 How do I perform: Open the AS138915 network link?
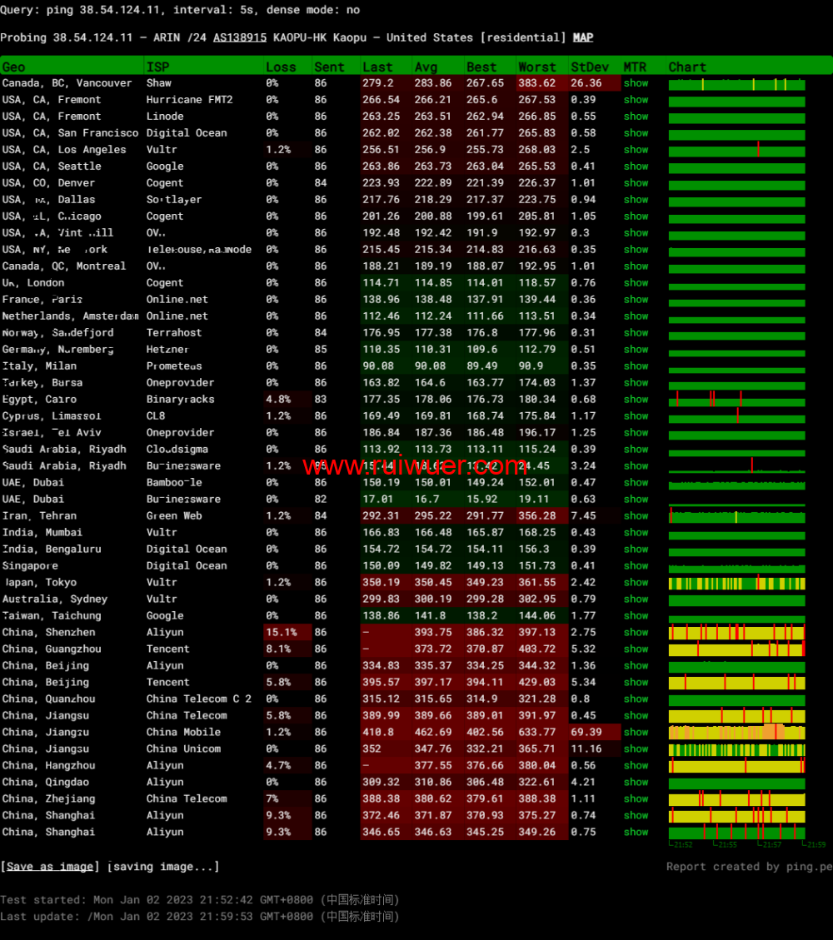pyautogui.click(x=240, y=37)
